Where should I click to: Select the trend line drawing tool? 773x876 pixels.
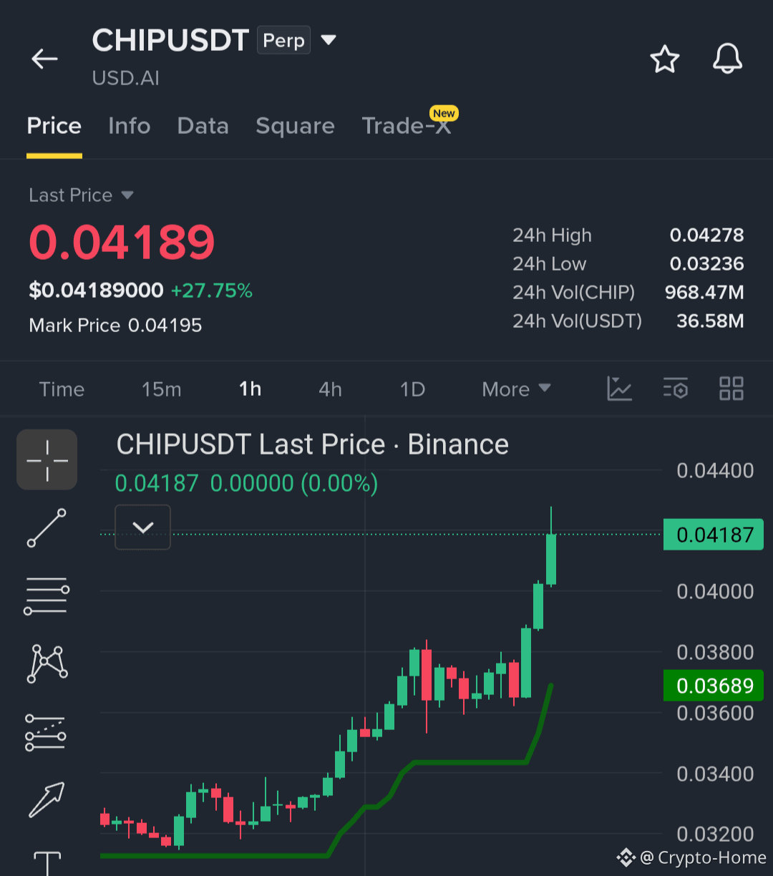pyautogui.click(x=47, y=528)
